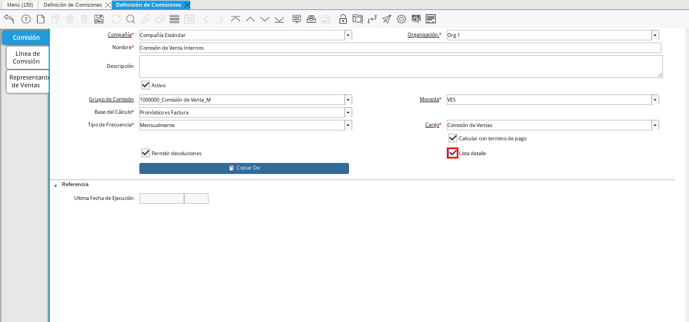Switch to the Menú (150) tab
The height and width of the screenshot is (322, 689).
click(19, 3)
